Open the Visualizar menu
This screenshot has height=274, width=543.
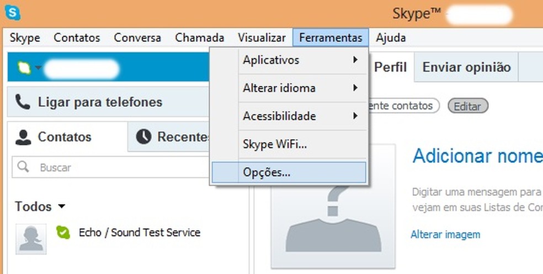click(262, 38)
